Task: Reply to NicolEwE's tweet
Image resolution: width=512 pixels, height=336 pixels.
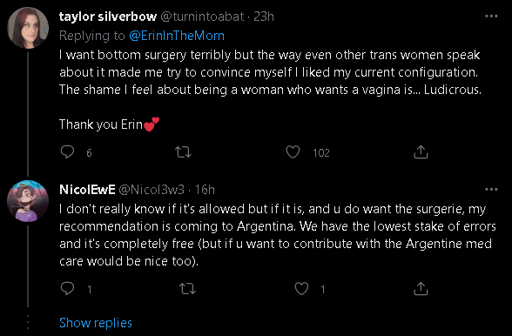Action: click(67, 289)
